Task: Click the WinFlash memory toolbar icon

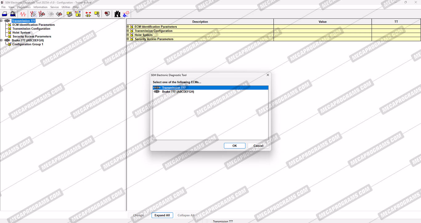Action: coord(107,14)
